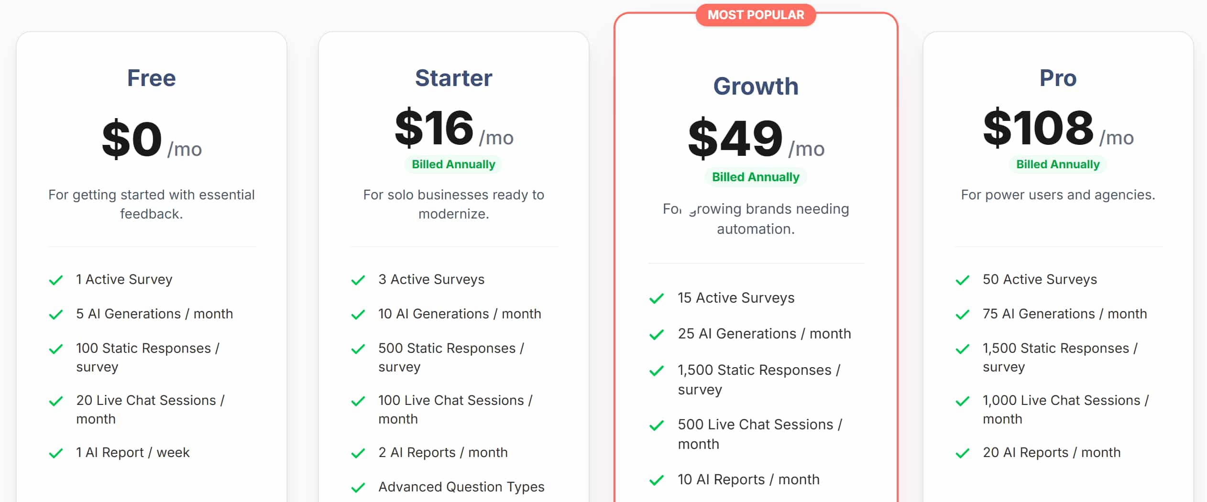
Task: Click the checkmark beside 25 AI Generations / month
Action: pyautogui.click(x=657, y=335)
